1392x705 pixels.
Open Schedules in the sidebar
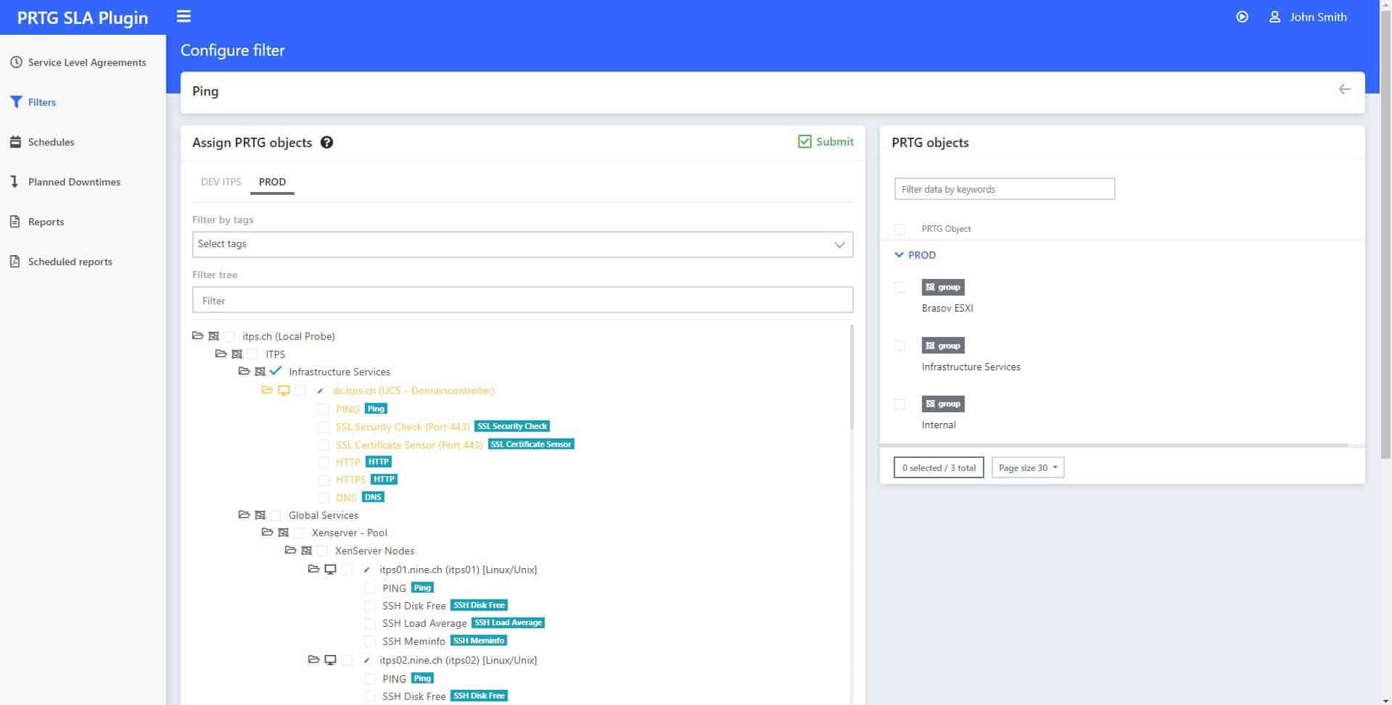click(51, 142)
